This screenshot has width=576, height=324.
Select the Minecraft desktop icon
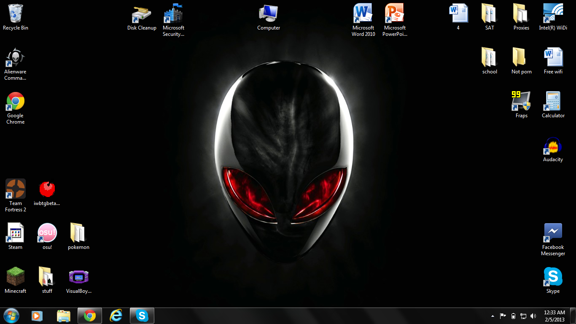[16, 277]
